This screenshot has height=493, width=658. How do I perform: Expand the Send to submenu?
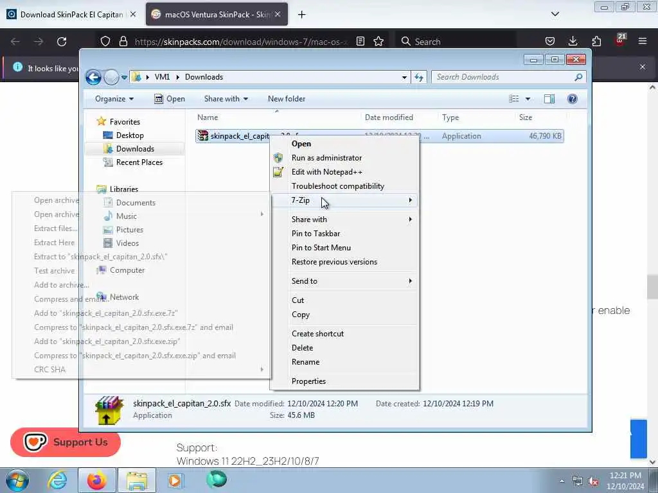tap(344, 281)
